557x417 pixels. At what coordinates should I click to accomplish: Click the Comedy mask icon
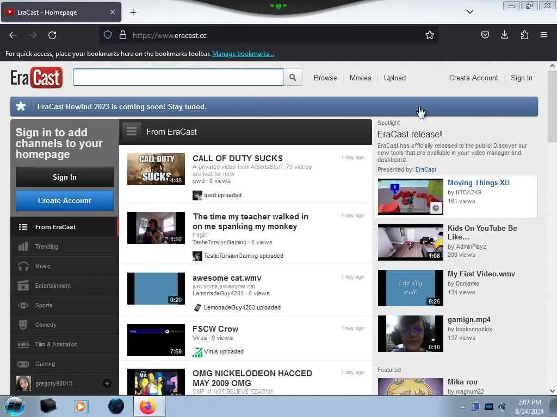click(23, 325)
